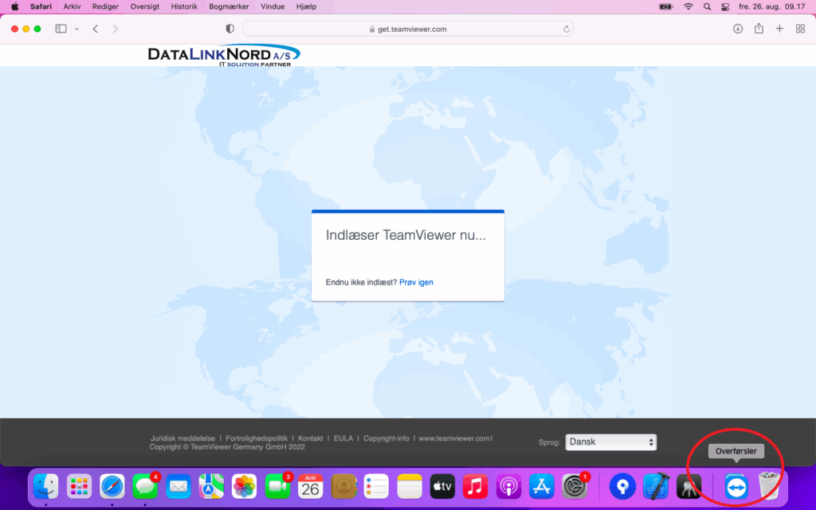Open Control Center in the menu bar
816x510 pixels.
point(725,6)
